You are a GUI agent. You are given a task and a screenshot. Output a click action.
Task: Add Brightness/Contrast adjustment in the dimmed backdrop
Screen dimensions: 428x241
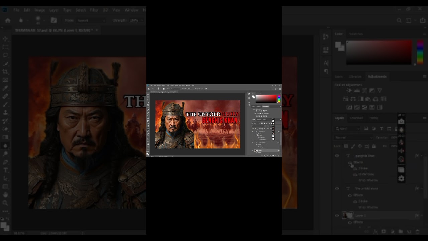tap(349, 91)
